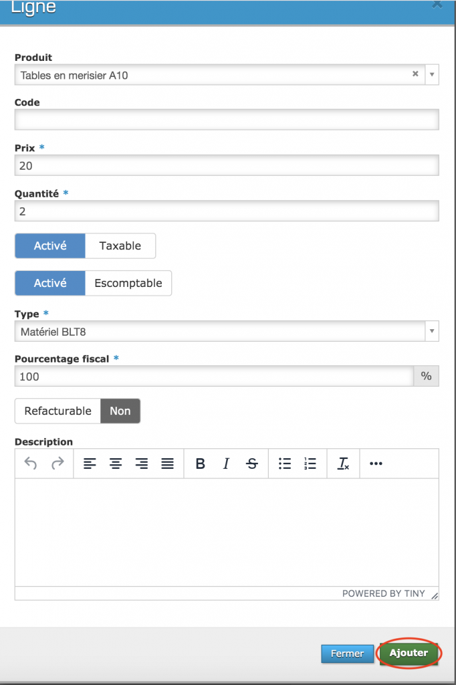Click the Ajouter button
This screenshot has height=685, width=456.
coord(409,653)
